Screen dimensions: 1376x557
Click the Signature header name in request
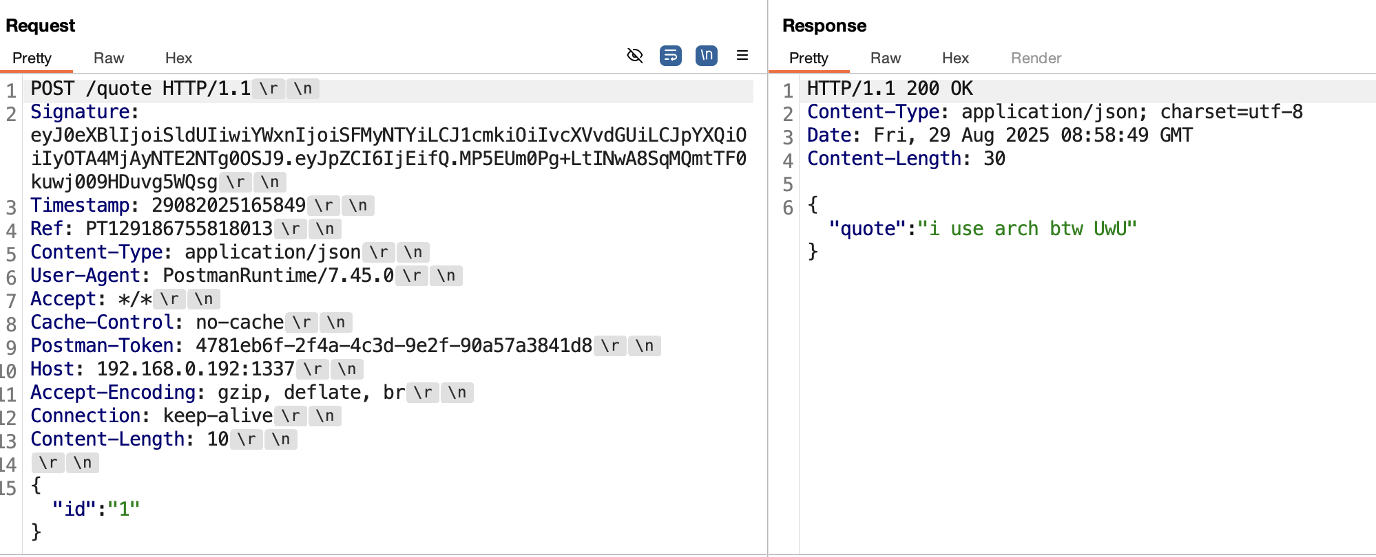[80, 112]
